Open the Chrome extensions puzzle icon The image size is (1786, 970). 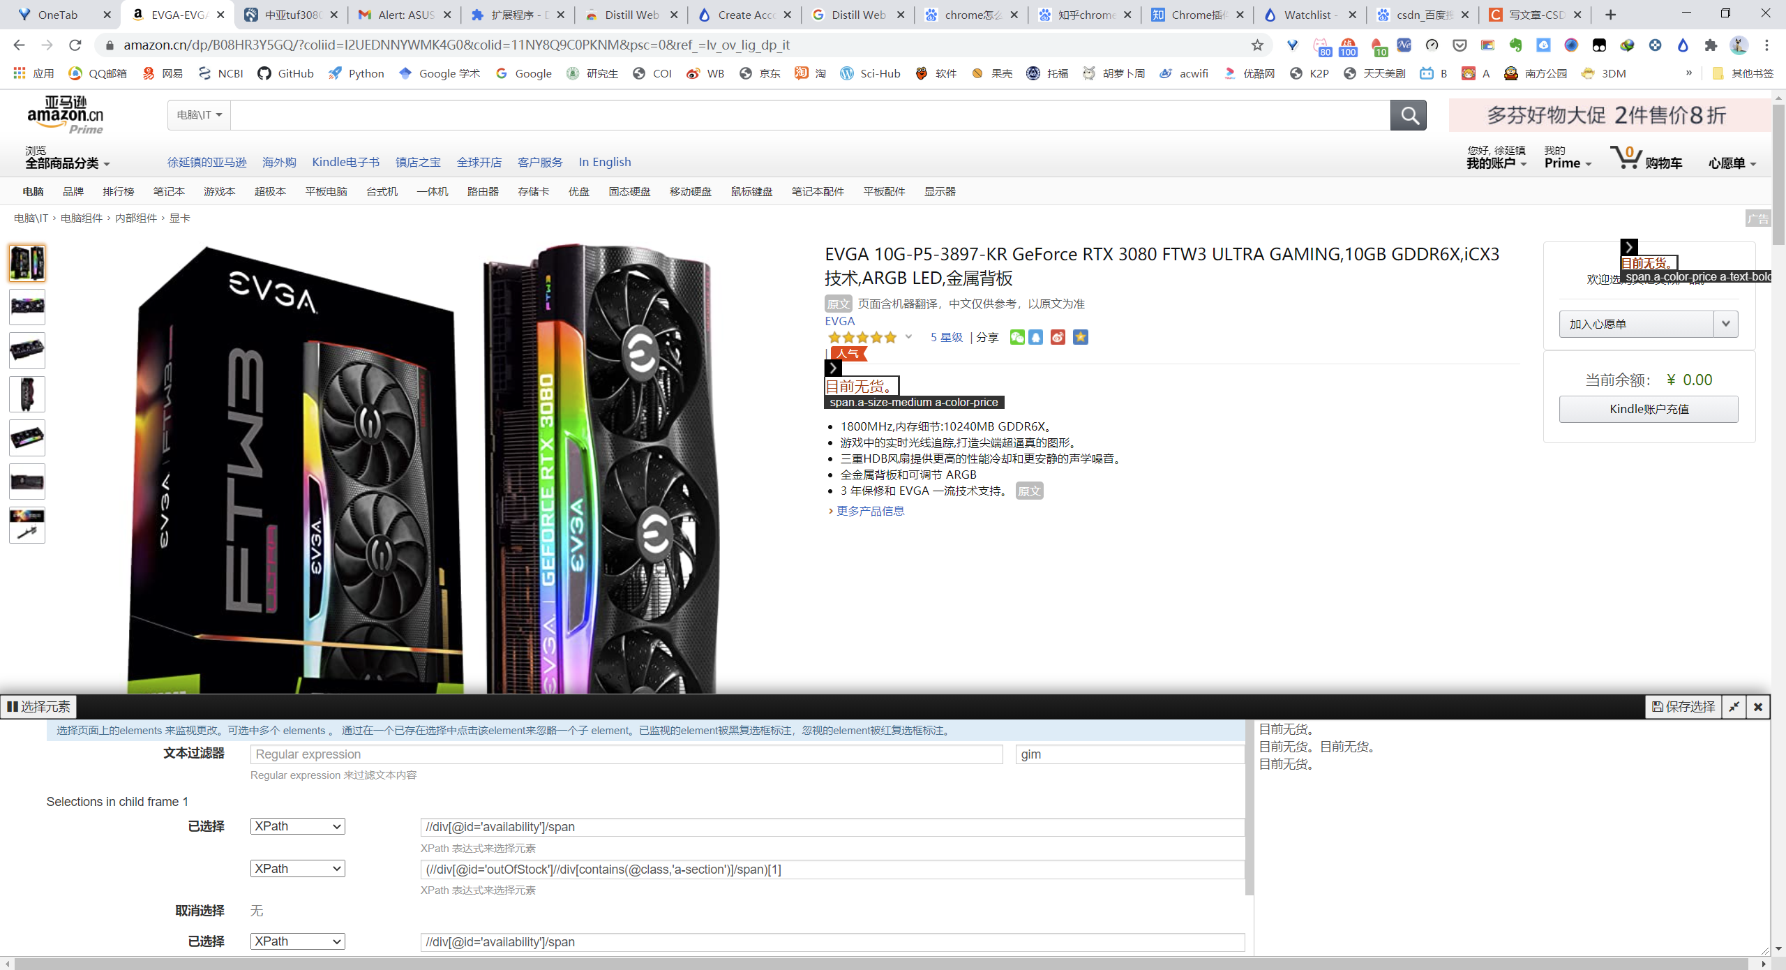1711,45
